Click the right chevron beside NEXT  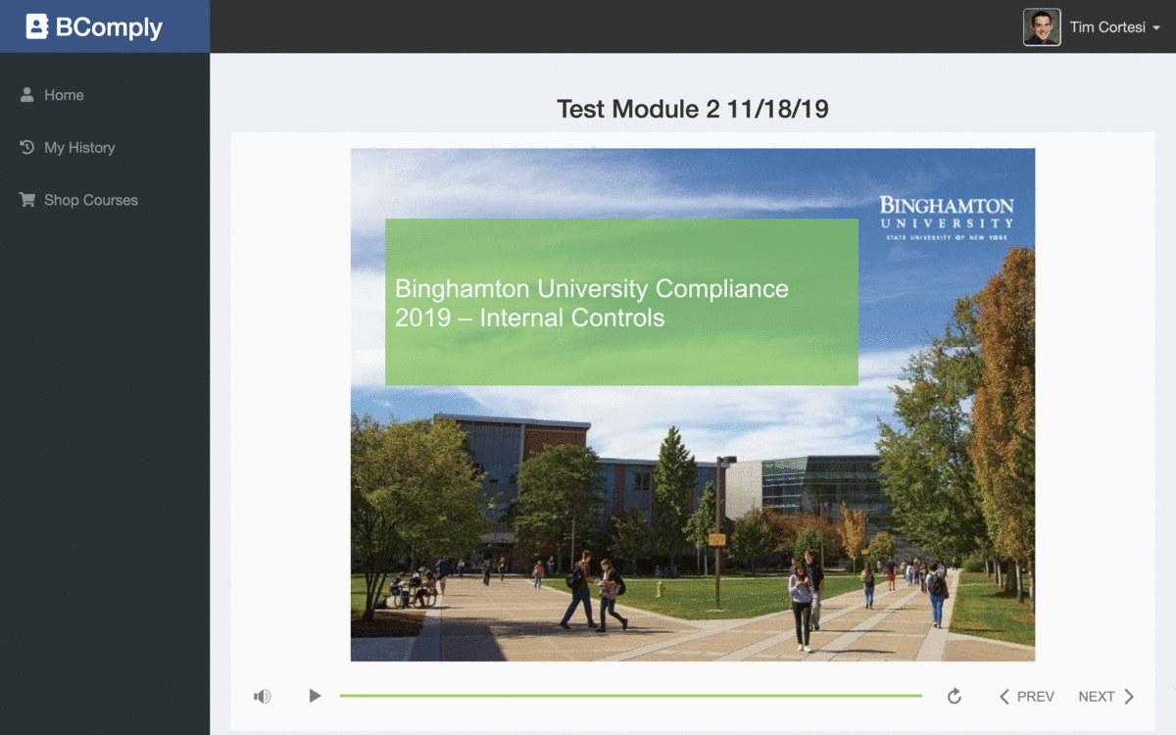point(1129,697)
